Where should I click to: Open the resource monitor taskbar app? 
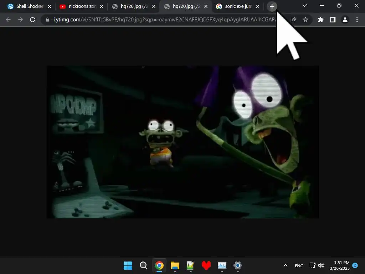pyautogui.click(x=222, y=265)
